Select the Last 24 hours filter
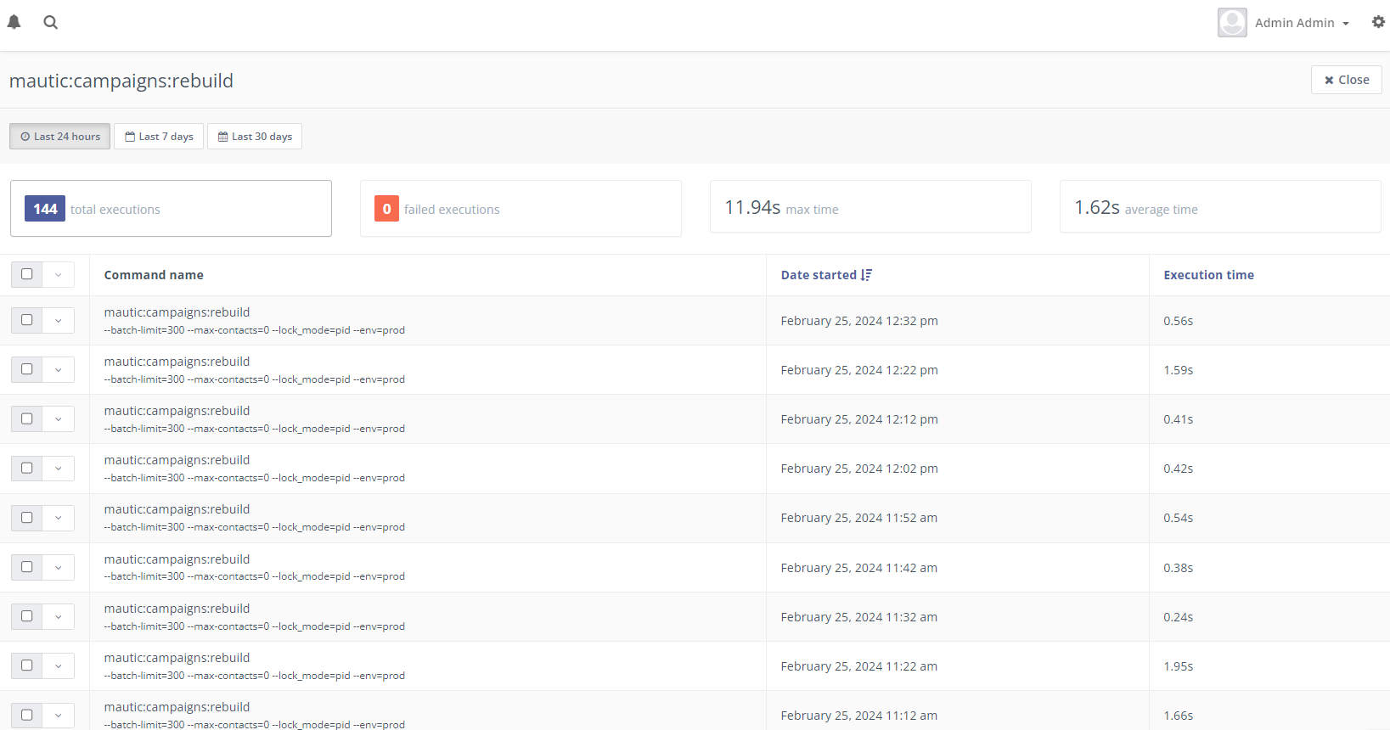The image size is (1390, 730). click(x=59, y=137)
